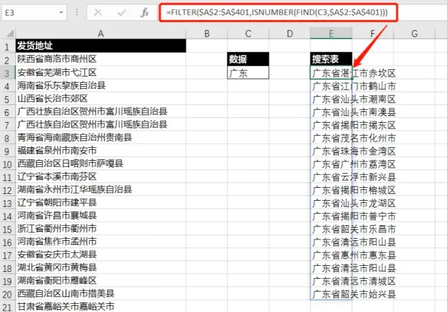Viewport: 447px width, 312px height.
Task: Select column A header
Action: click(x=101, y=34)
